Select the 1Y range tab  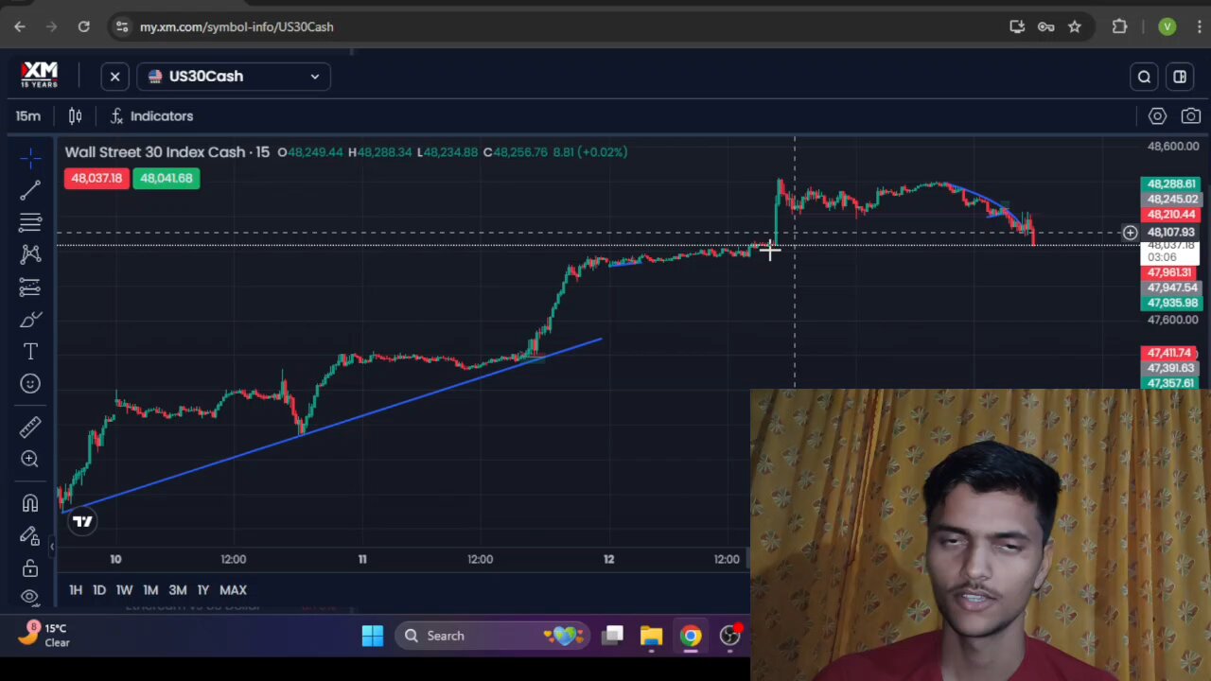click(202, 590)
